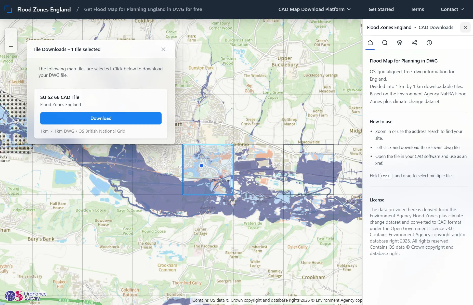The height and width of the screenshot is (305, 473).
Task: Select the outlined tile near Bath Road
Action: tap(308, 170)
